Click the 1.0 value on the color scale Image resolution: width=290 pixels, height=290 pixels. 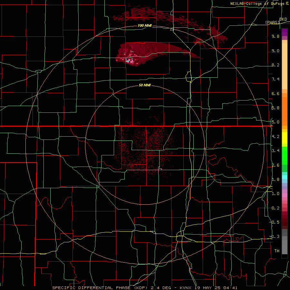pyautogui.click(x=275, y=194)
